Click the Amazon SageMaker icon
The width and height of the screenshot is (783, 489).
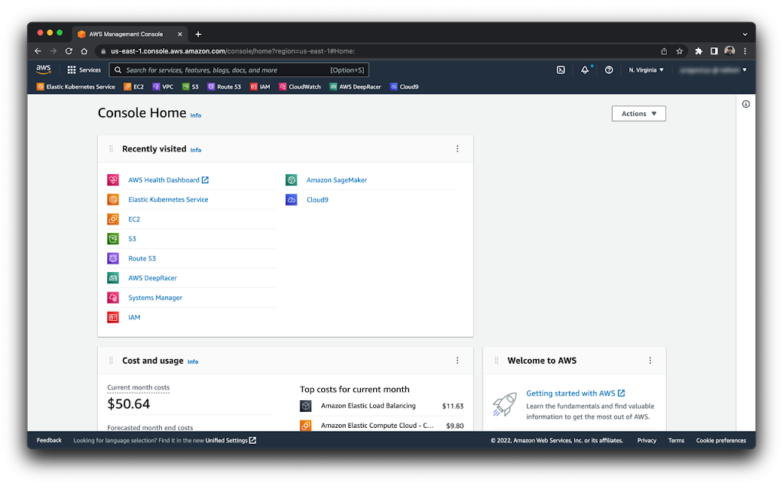[x=291, y=180]
